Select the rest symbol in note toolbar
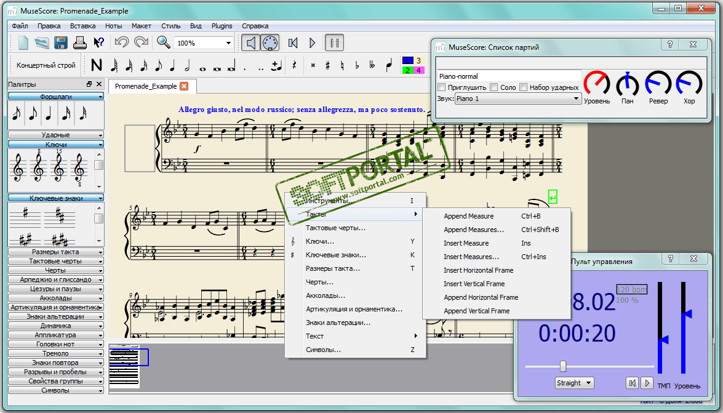723x413 pixels. click(x=294, y=65)
